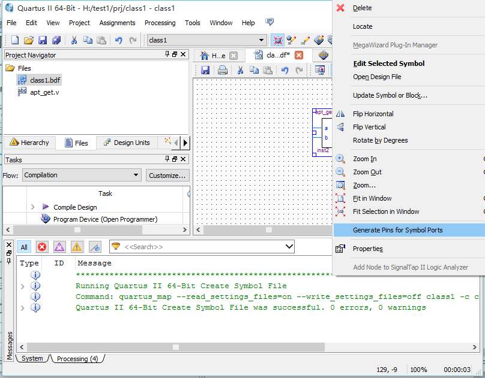Pin the Tasks panel
Image resolution: width=485 pixels, height=378 pixels.
(167, 159)
